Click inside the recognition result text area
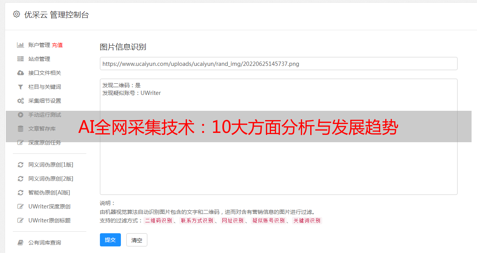This screenshot has width=477, height=253. coord(278,136)
